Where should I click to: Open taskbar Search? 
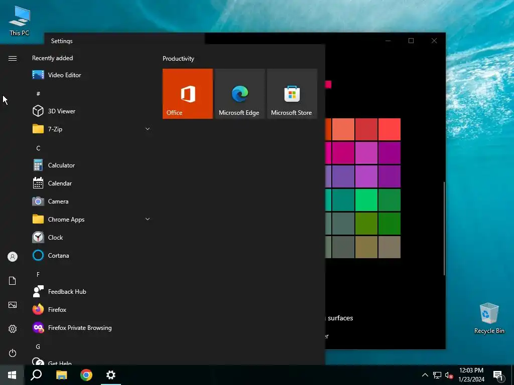tap(36, 375)
